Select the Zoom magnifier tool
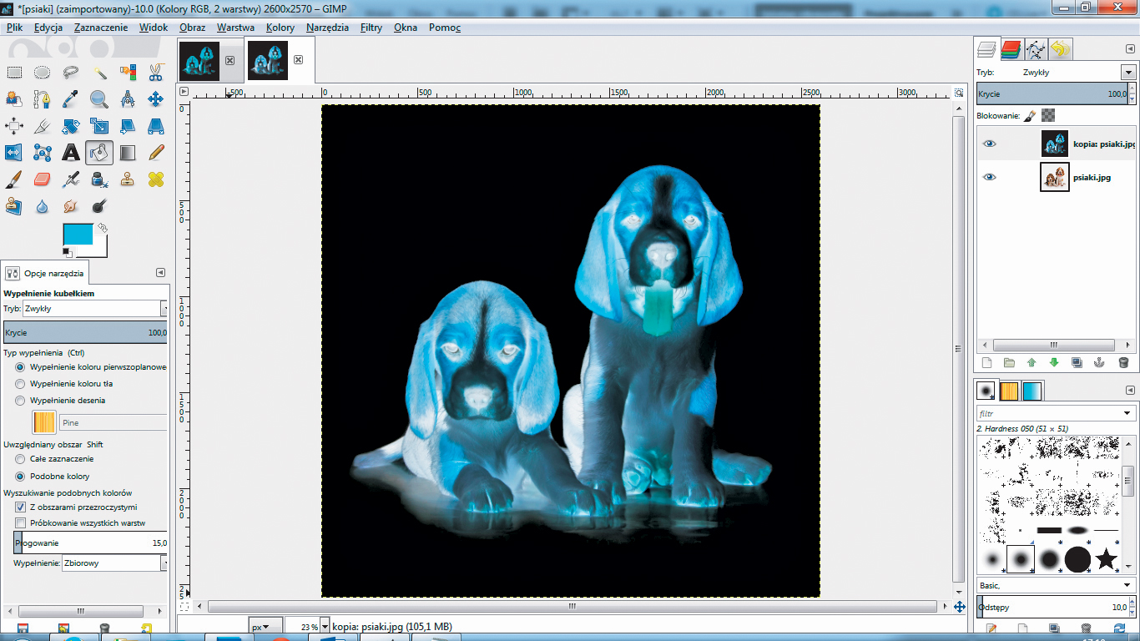The image size is (1140, 641). click(x=99, y=99)
